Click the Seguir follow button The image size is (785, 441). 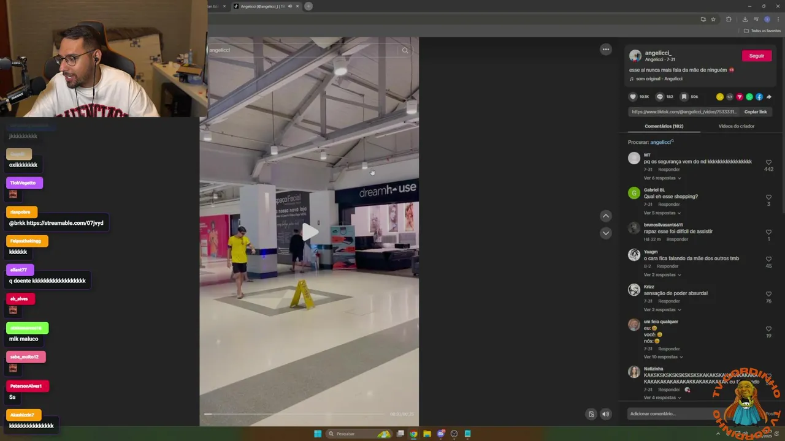(757, 56)
